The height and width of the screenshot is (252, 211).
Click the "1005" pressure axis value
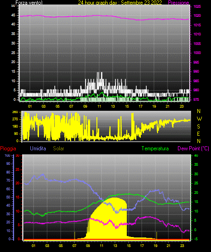tap(197, 44)
